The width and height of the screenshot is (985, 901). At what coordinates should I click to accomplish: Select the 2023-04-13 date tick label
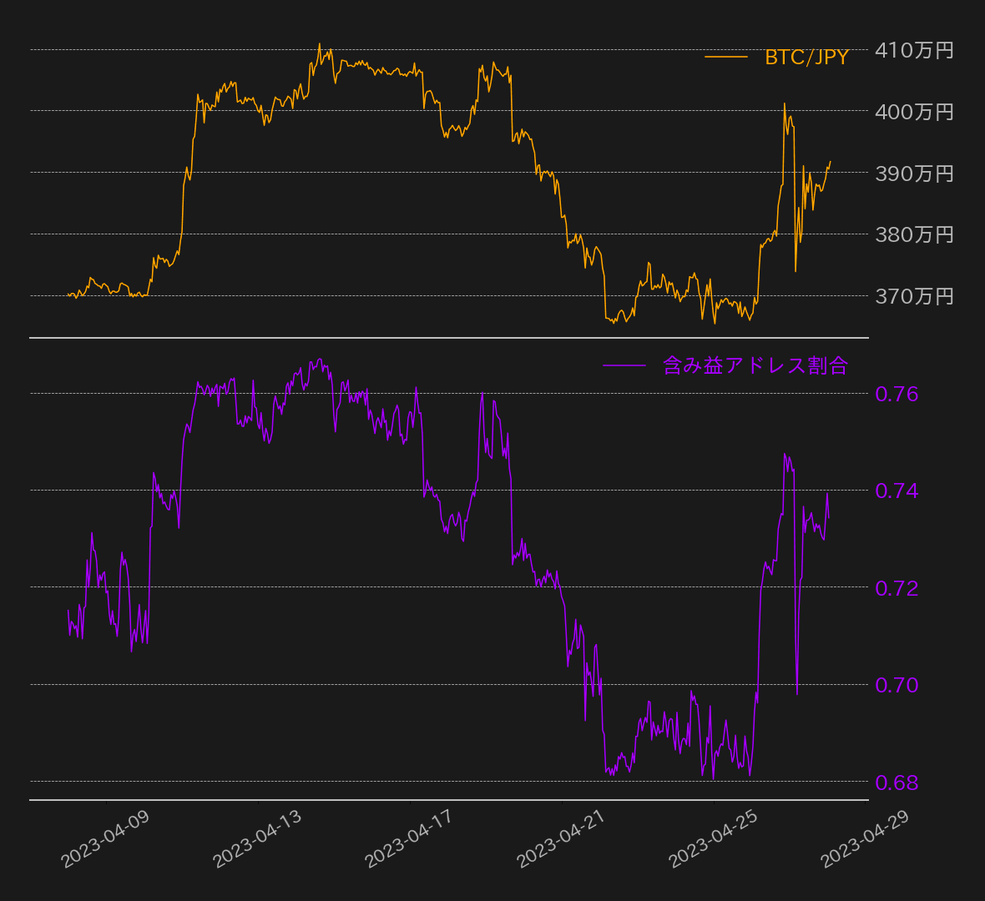pos(257,839)
